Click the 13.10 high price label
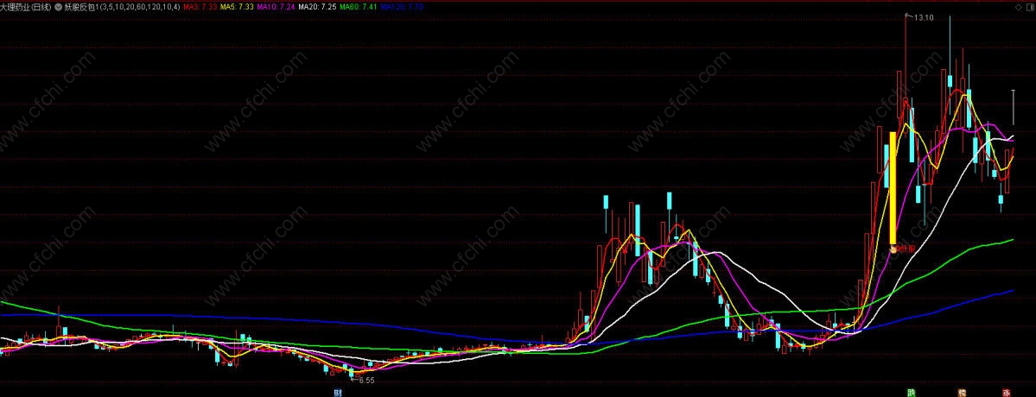The height and width of the screenshot is (397, 1036). [923, 18]
